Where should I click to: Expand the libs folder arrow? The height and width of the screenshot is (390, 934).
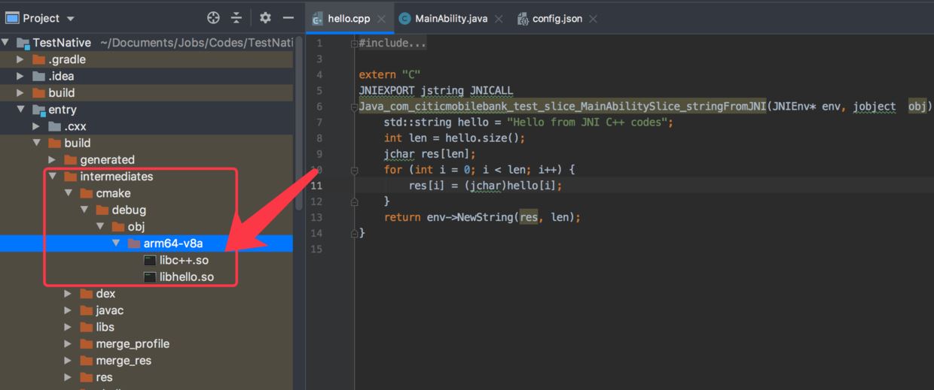[x=69, y=327]
